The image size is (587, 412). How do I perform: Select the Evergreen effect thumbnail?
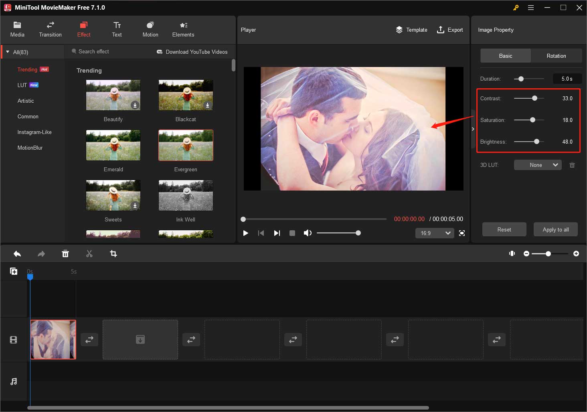tap(185, 145)
